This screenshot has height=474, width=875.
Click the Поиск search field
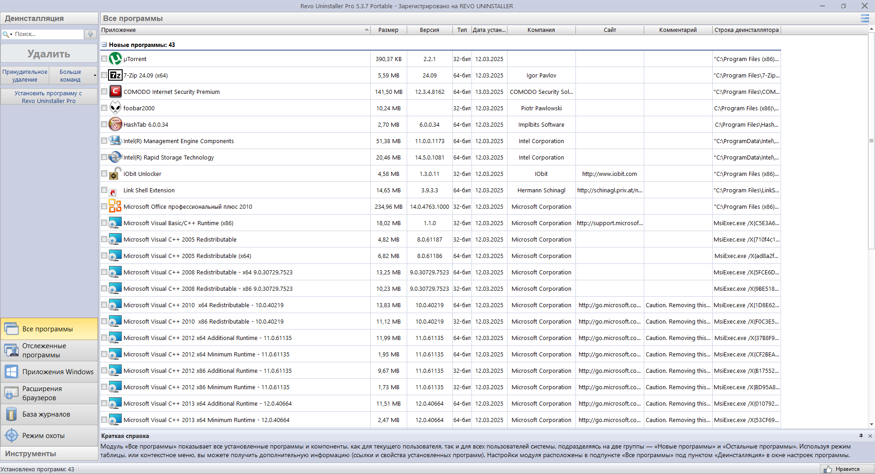[x=48, y=34]
